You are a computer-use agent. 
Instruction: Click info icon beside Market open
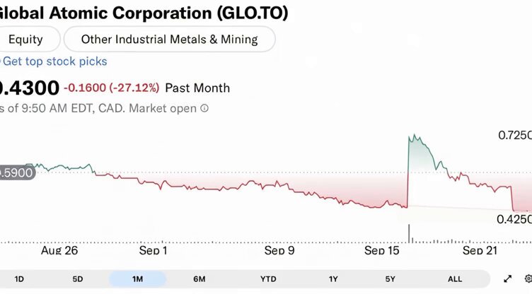click(x=204, y=108)
